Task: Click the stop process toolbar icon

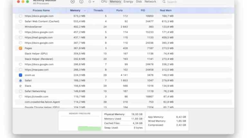Action: click(x=73, y=2)
